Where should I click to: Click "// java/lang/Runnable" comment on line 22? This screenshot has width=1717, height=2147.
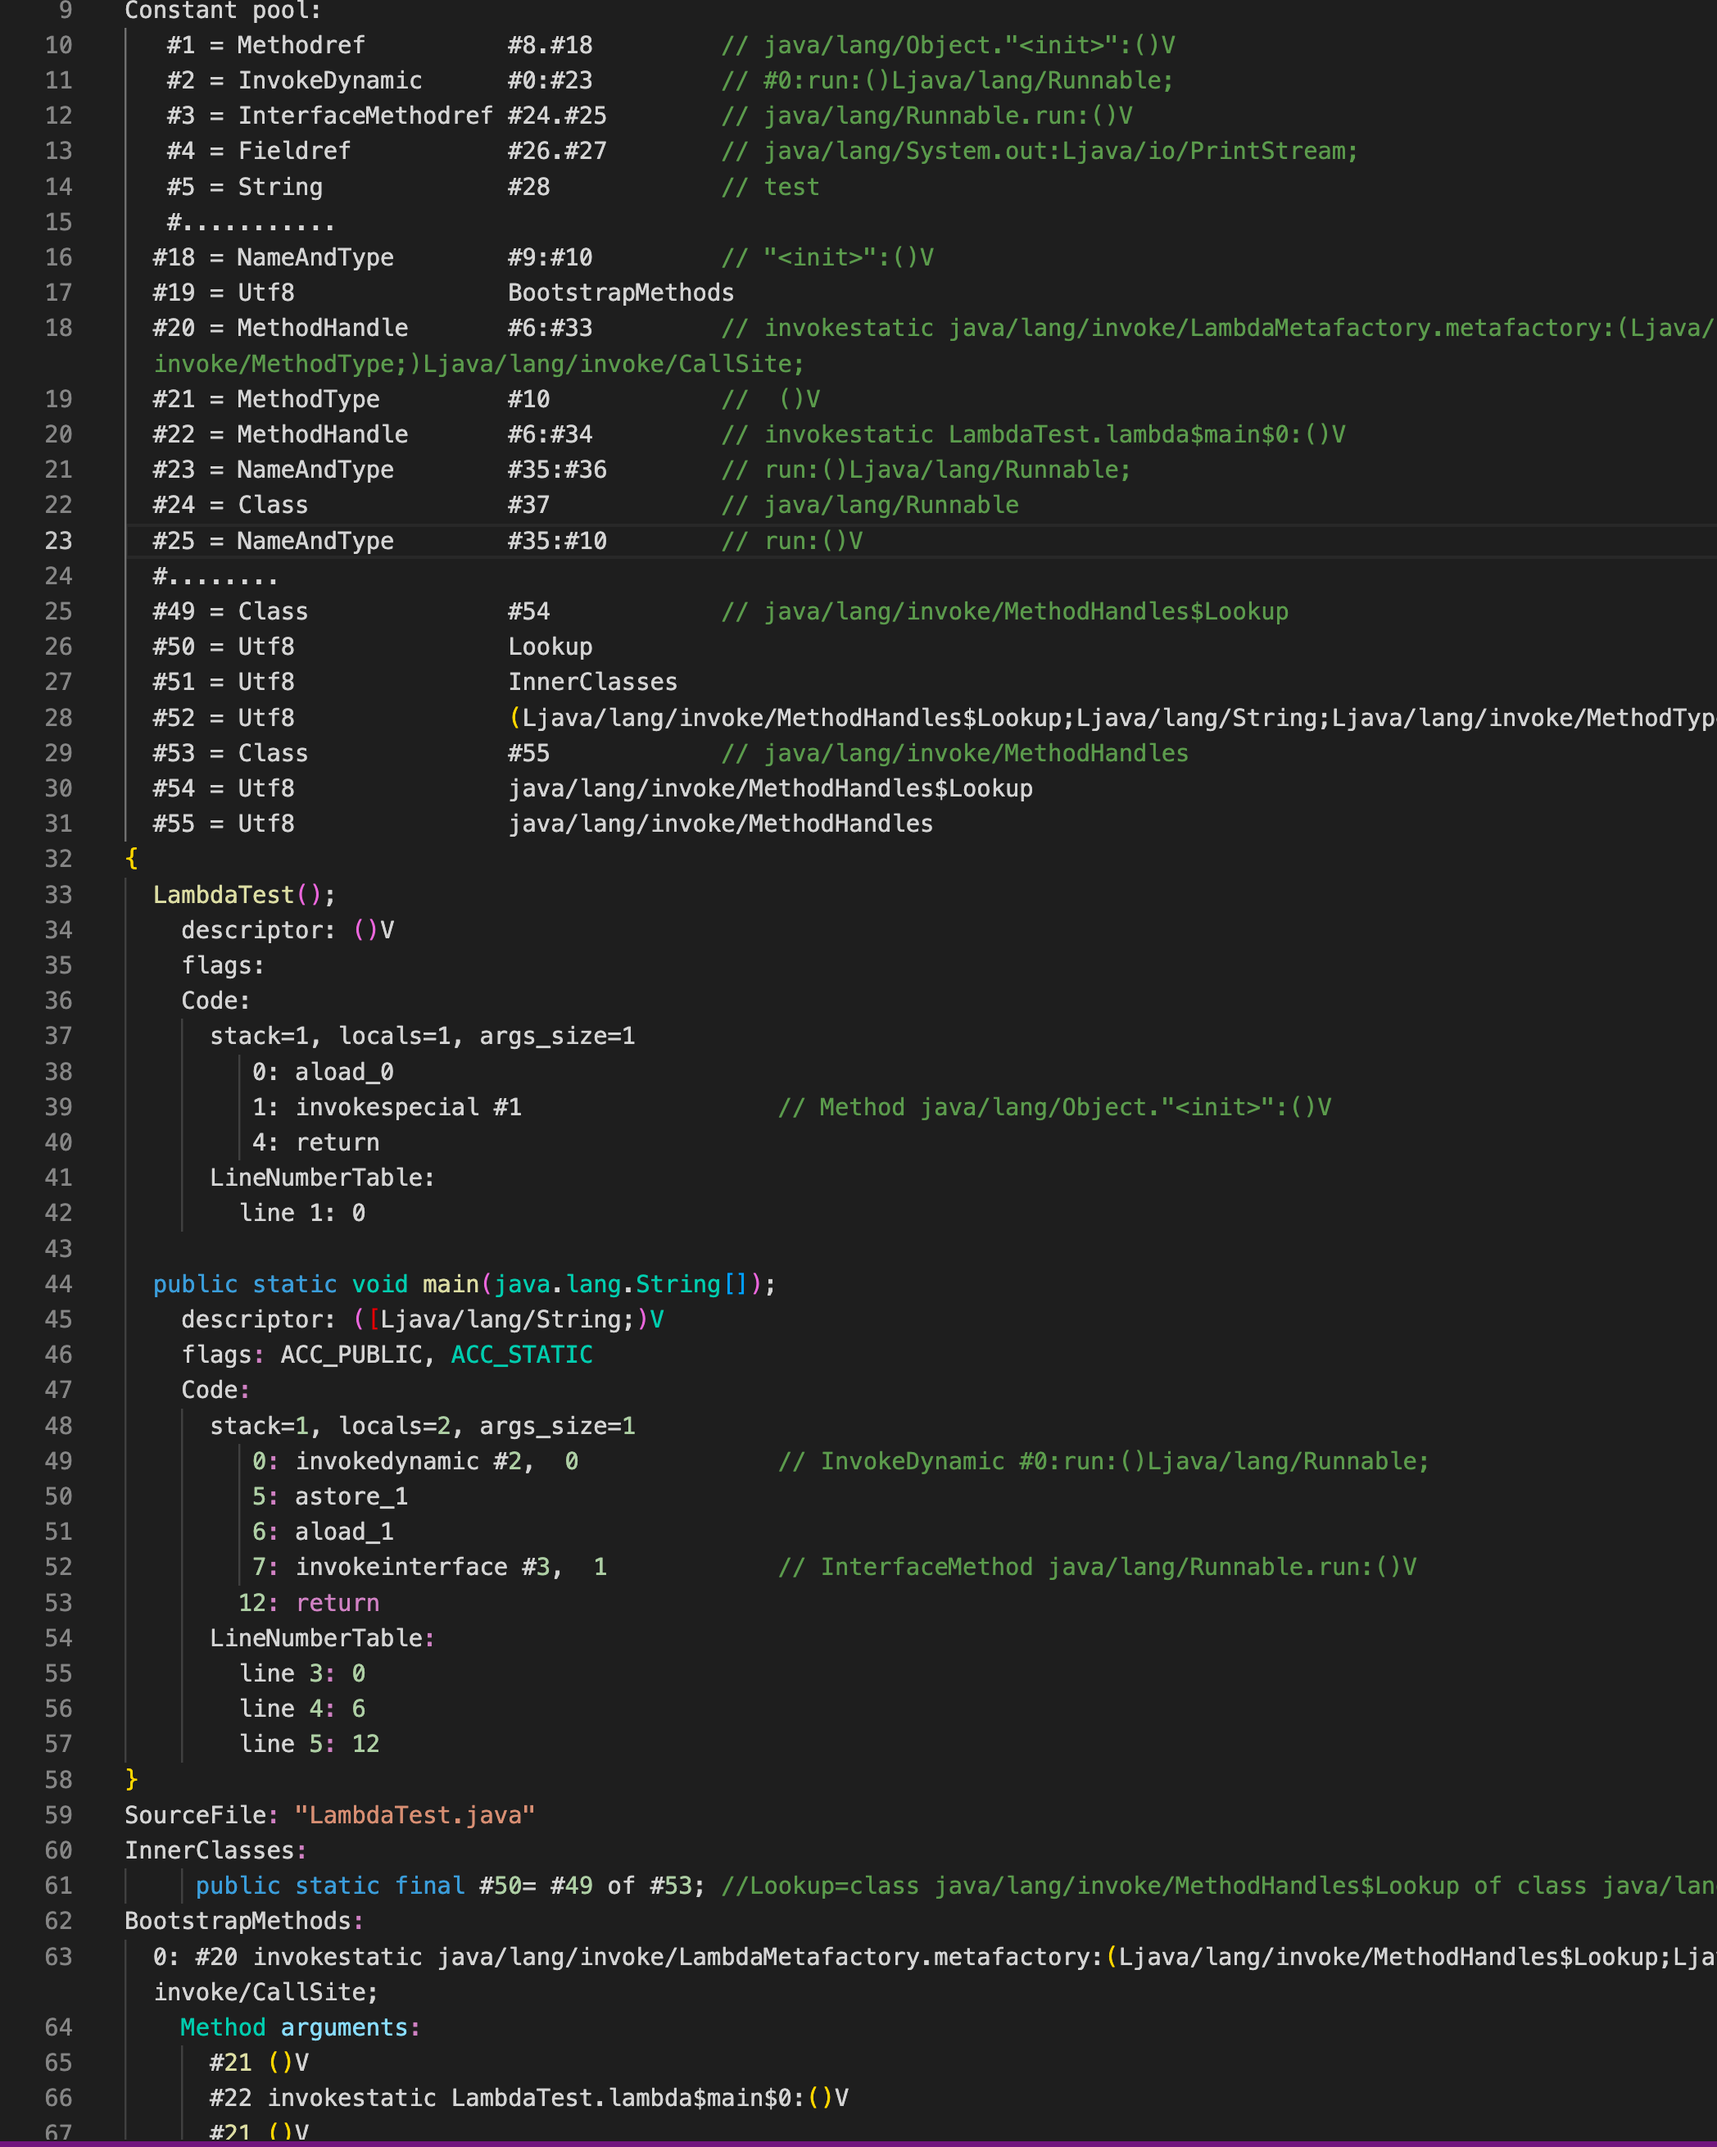tap(870, 505)
